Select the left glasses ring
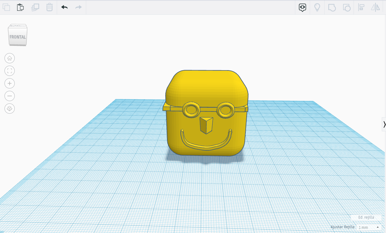This screenshot has height=233, width=386. click(191, 109)
